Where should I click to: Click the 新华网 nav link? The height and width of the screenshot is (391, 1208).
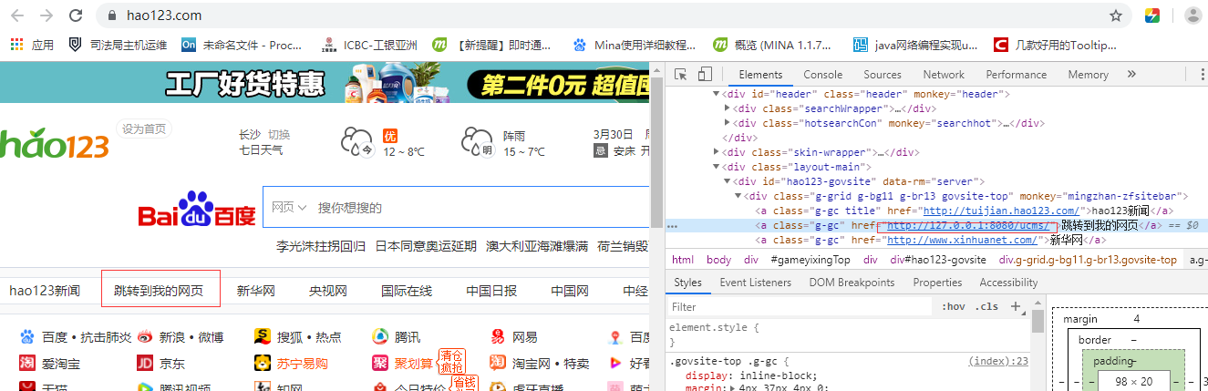256,291
